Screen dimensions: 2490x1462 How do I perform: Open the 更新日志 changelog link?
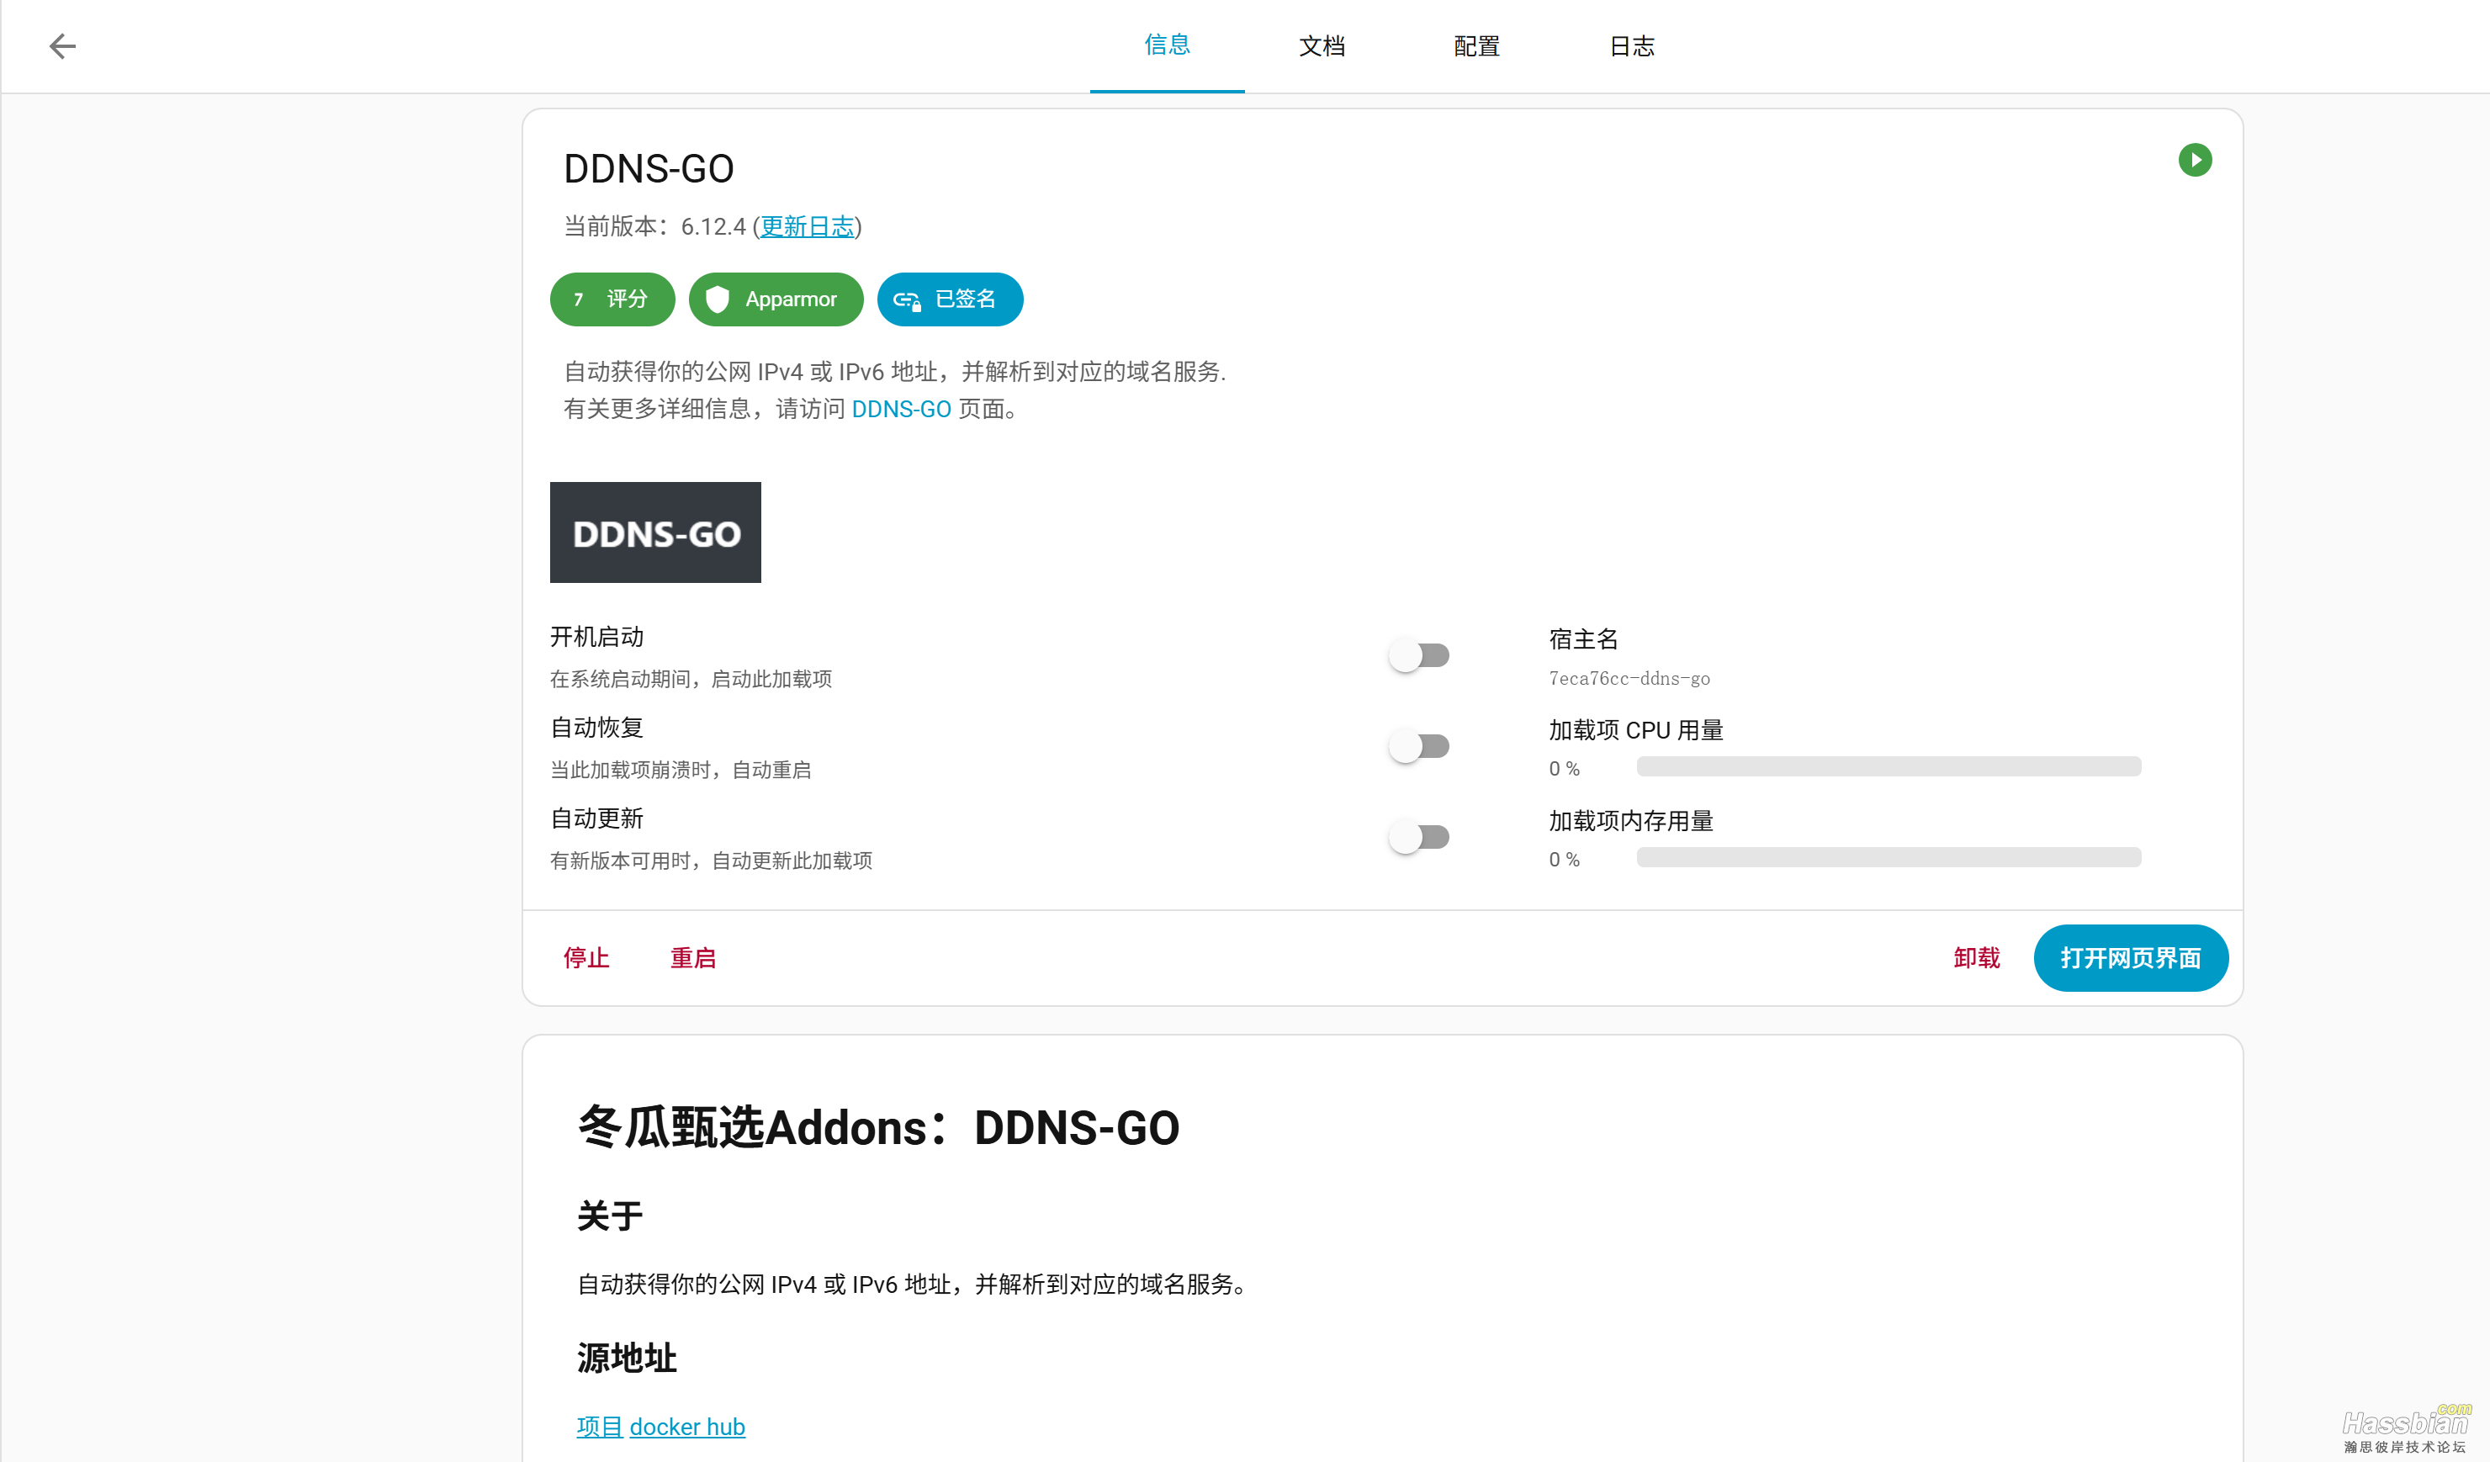click(x=808, y=226)
